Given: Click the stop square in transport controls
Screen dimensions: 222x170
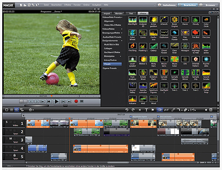Looking at the screenshot, I should (82, 101).
